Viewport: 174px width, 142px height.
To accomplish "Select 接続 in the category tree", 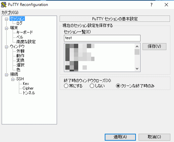I will 14,74.
